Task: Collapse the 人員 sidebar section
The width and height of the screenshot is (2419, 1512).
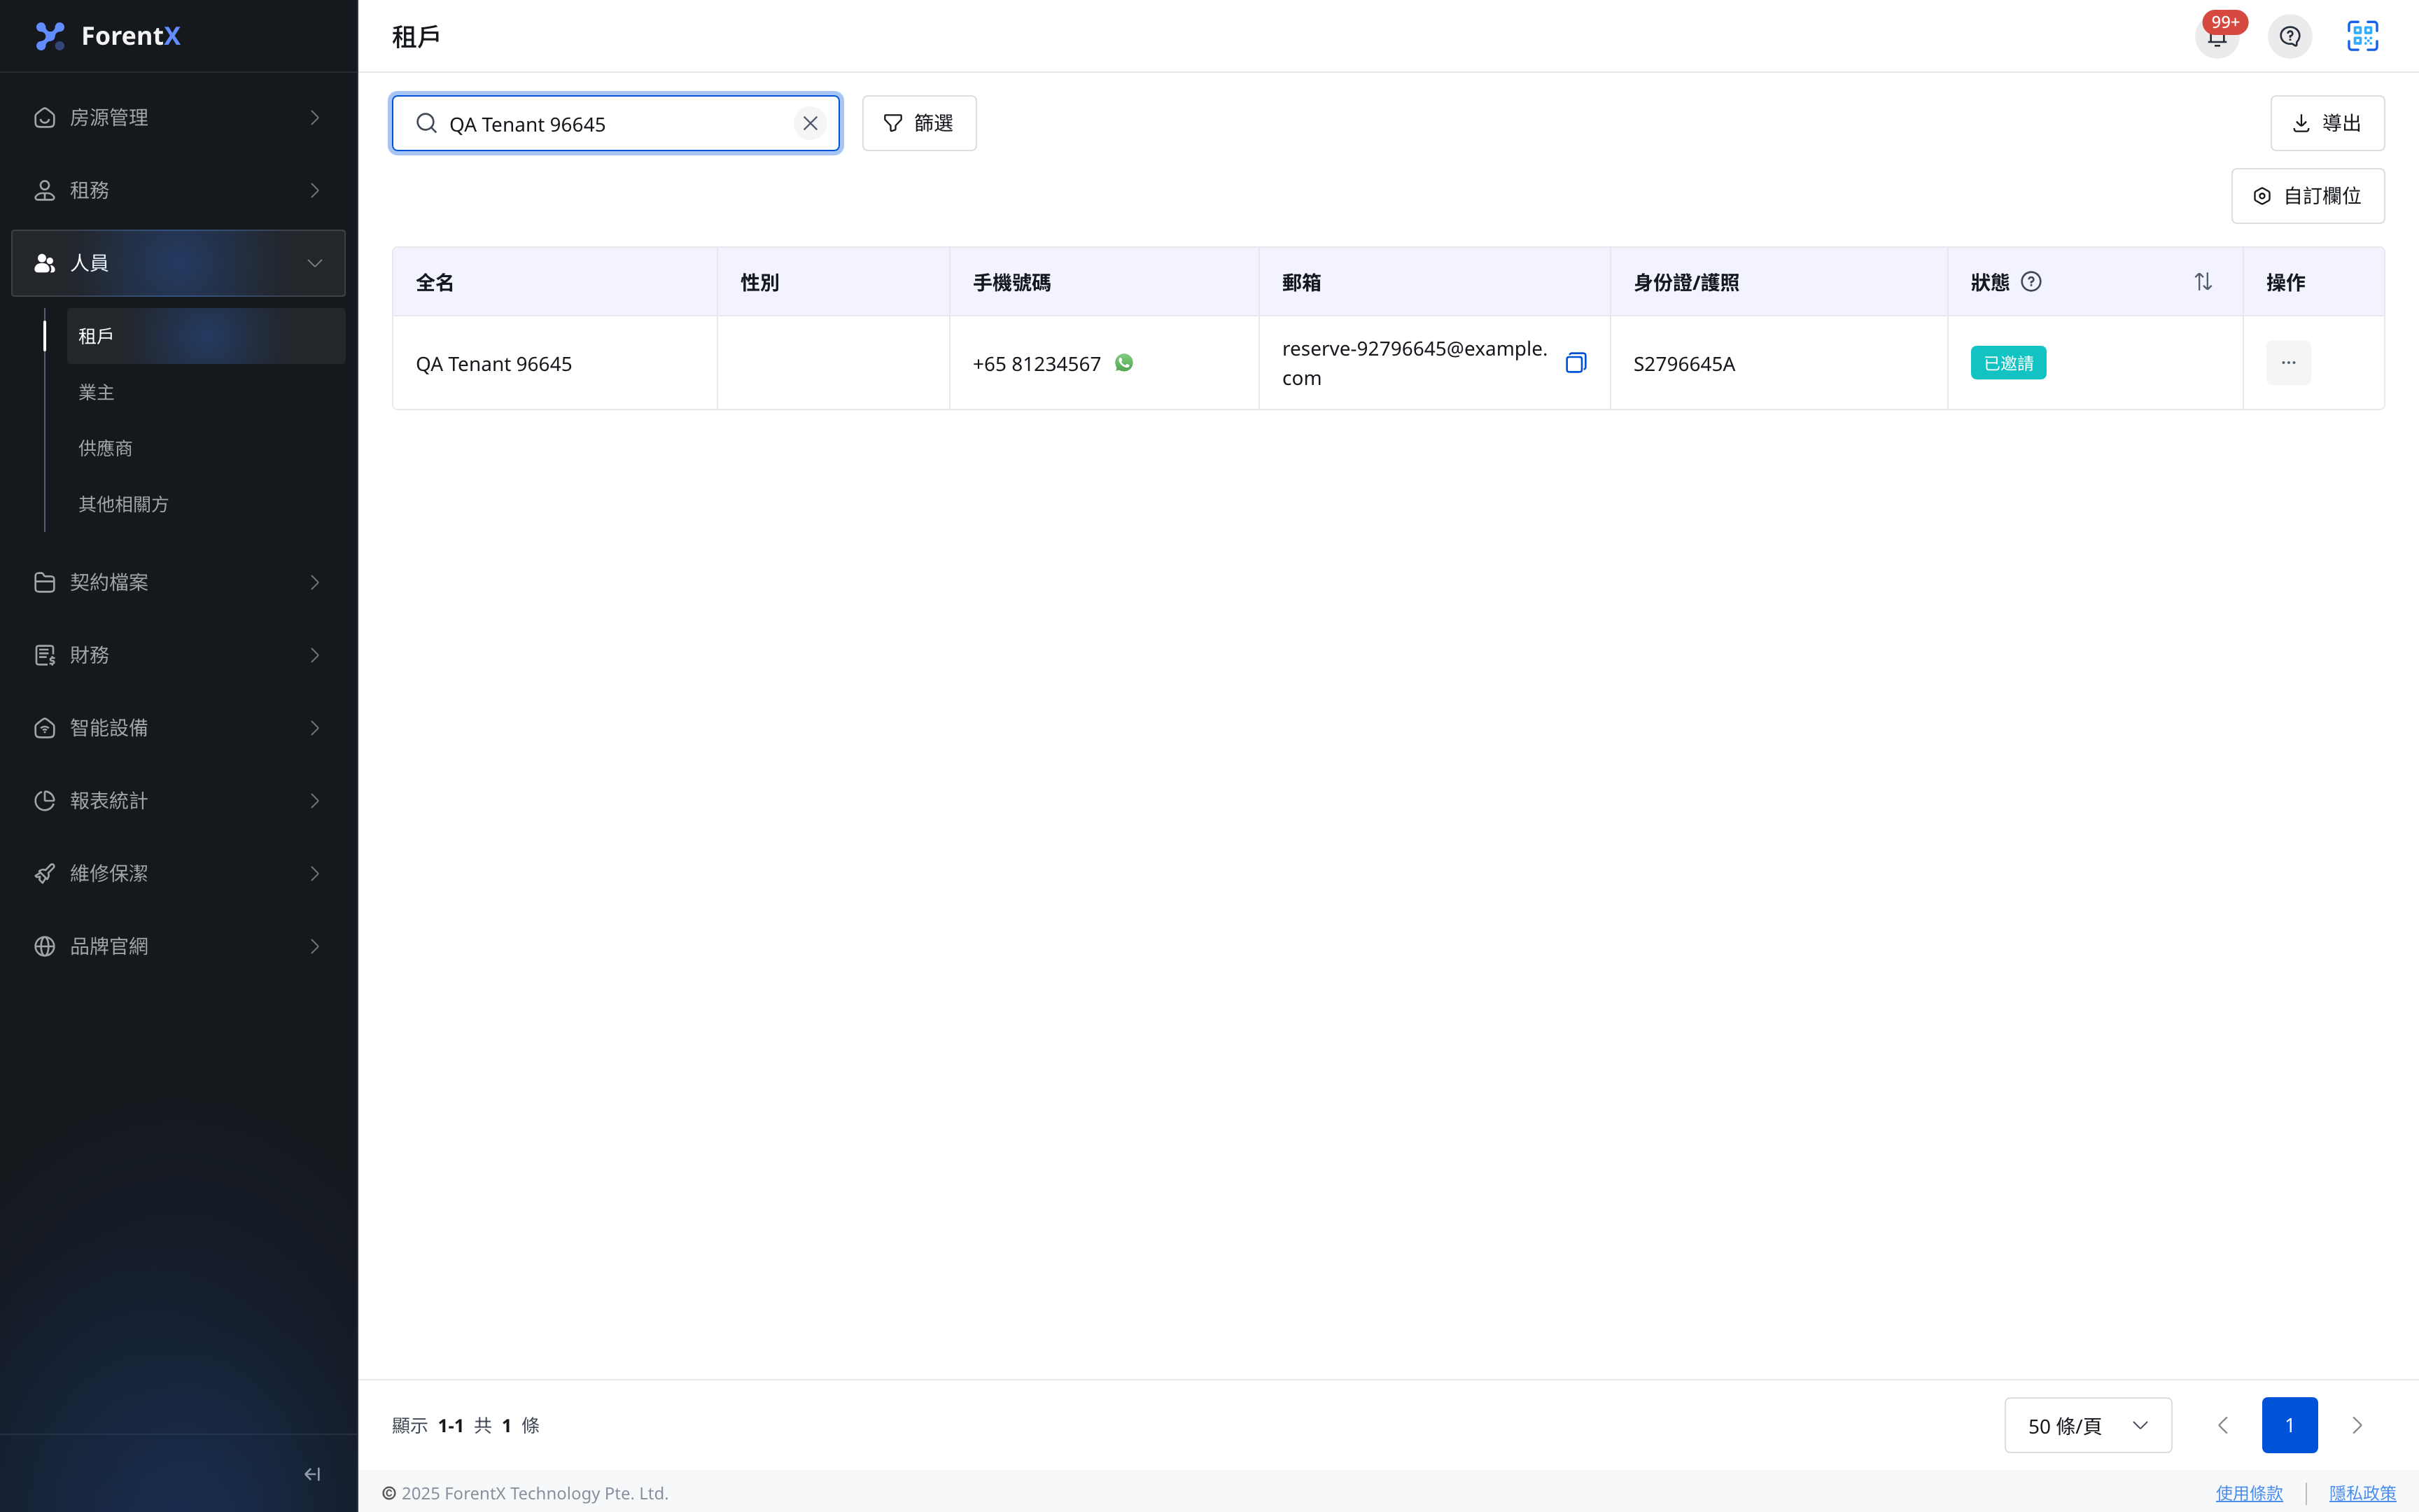Action: 178,263
